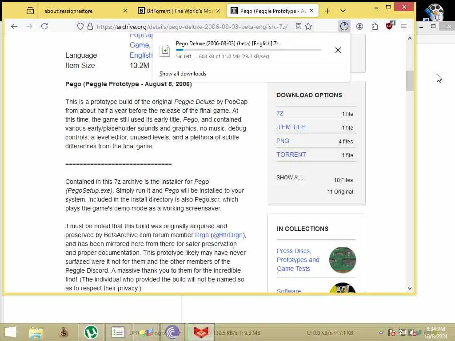Click the page scroll down arrow
455x341 pixels.
tap(410, 288)
